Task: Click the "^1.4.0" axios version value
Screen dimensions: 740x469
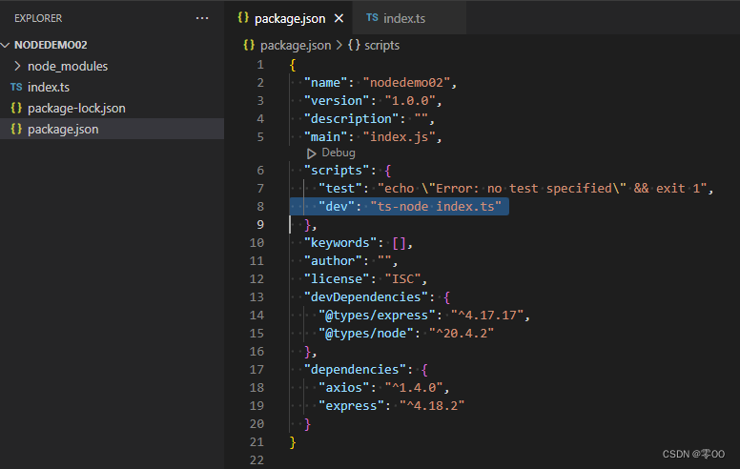Action: tap(414, 387)
